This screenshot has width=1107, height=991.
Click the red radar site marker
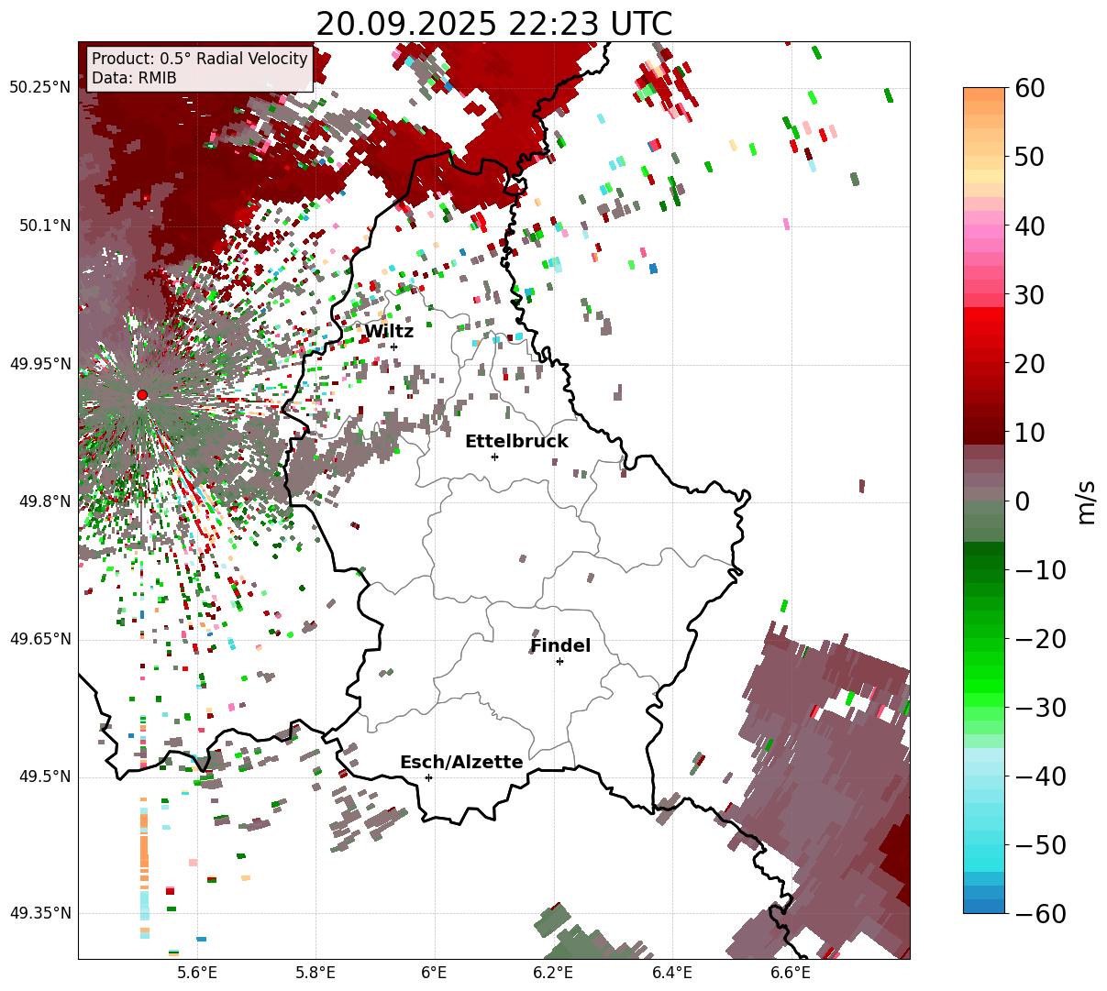click(x=142, y=395)
